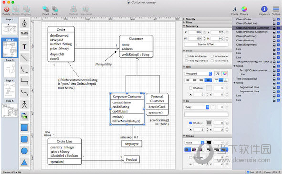Select the image insertion tool
Screen dimensions: 282x174
click(24, 116)
